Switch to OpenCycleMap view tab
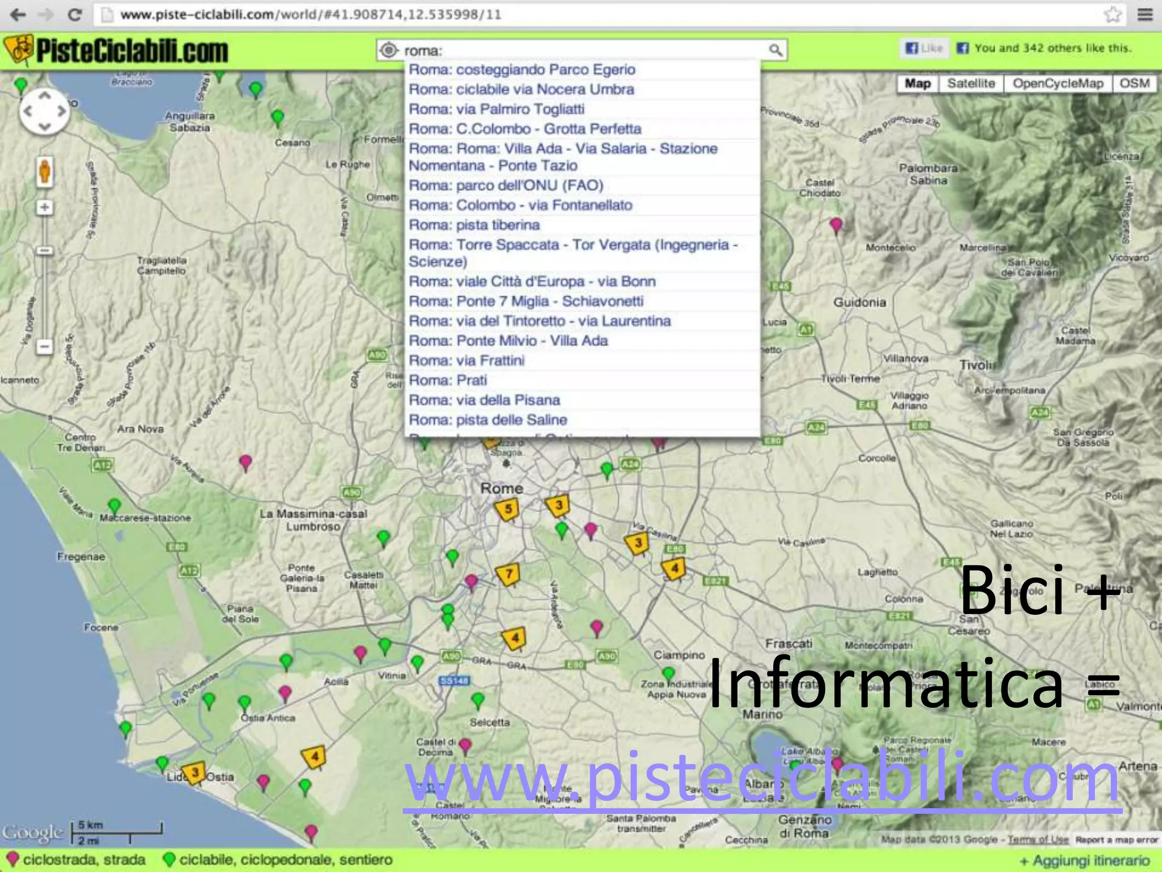 1058,83
